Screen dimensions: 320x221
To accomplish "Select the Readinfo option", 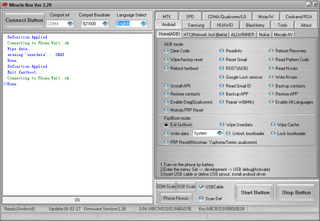I will click(x=231, y=51).
